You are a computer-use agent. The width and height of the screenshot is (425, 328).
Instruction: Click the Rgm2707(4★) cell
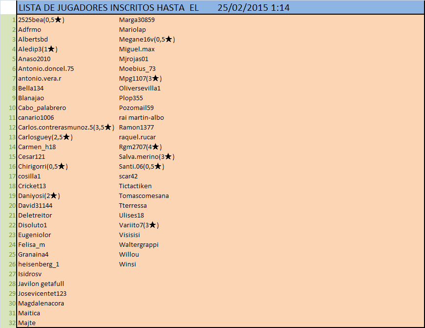tap(140, 147)
